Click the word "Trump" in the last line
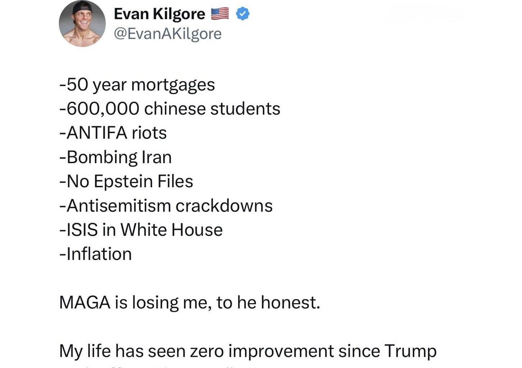Screen dimensions: 522x368 (x=410, y=351)
